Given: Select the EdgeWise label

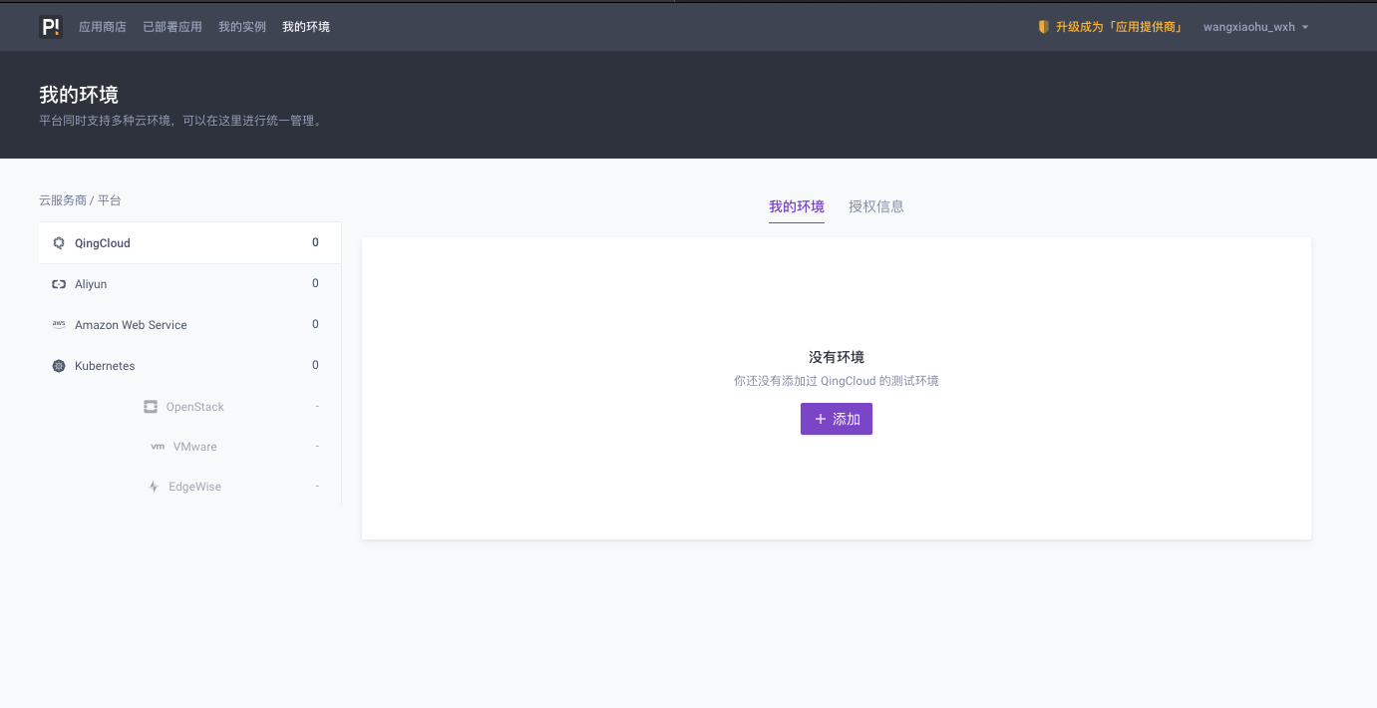Looking at the screenshot, I should (195, 487).
